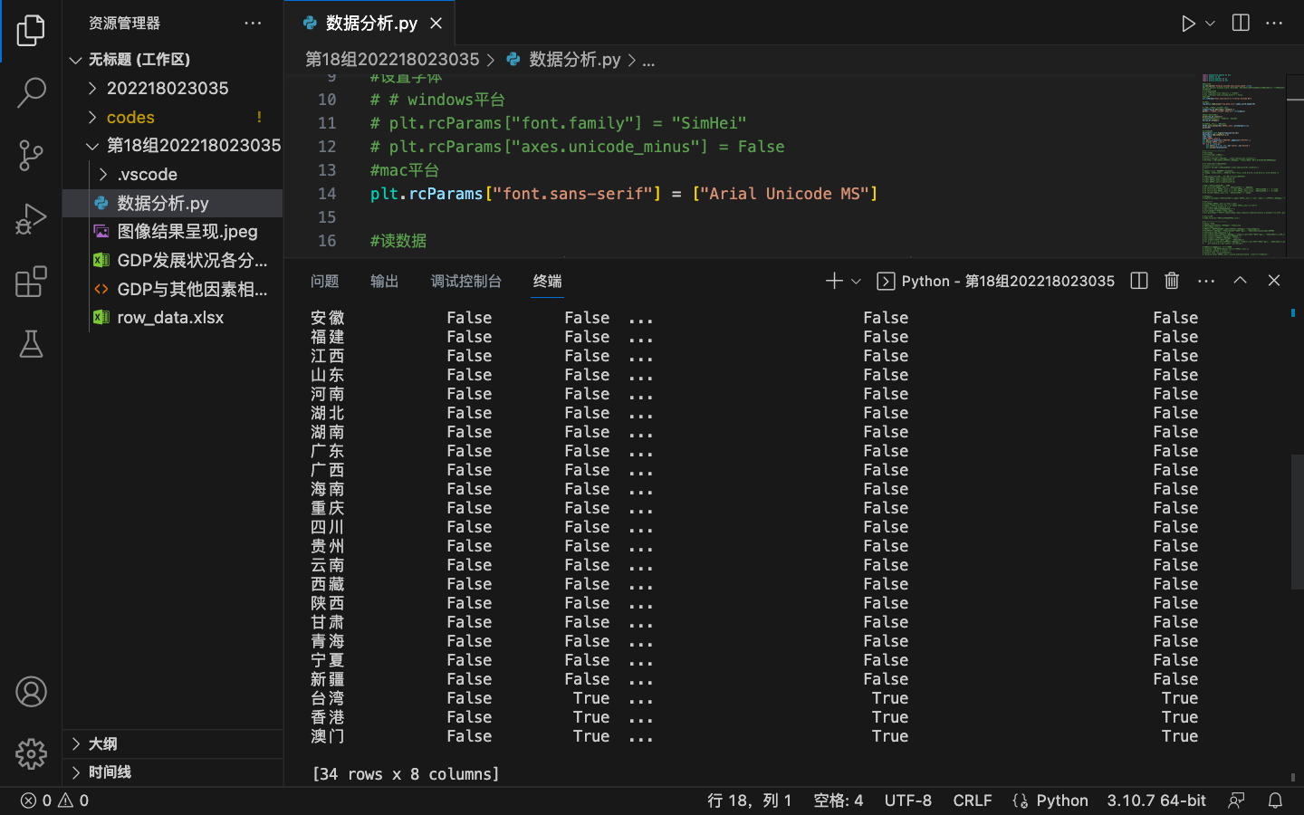Open the Search view
This screenshot has height=815, width=1304.
pyautogui.click(x=31, y=93)
